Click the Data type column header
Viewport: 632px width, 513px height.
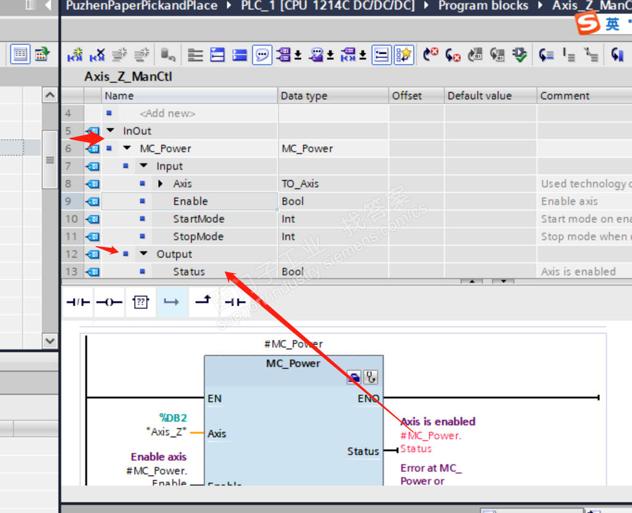click(x=334, y=96)
